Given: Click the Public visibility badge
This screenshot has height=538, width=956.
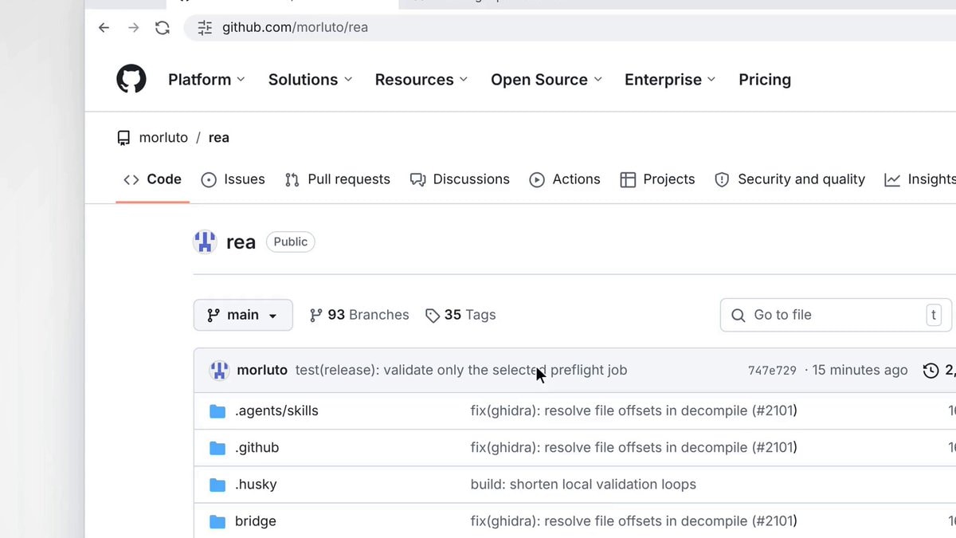Looking at the screenshot, I should point(291,242).
